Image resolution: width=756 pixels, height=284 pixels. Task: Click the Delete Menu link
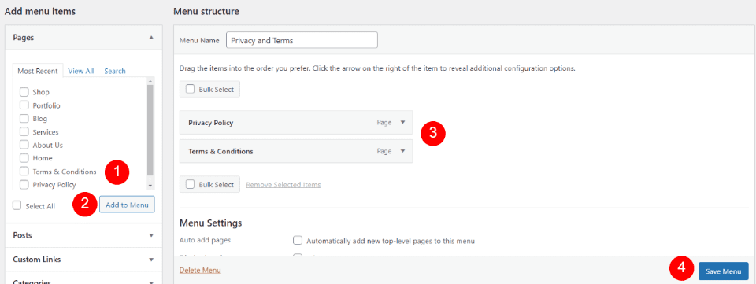200,270
